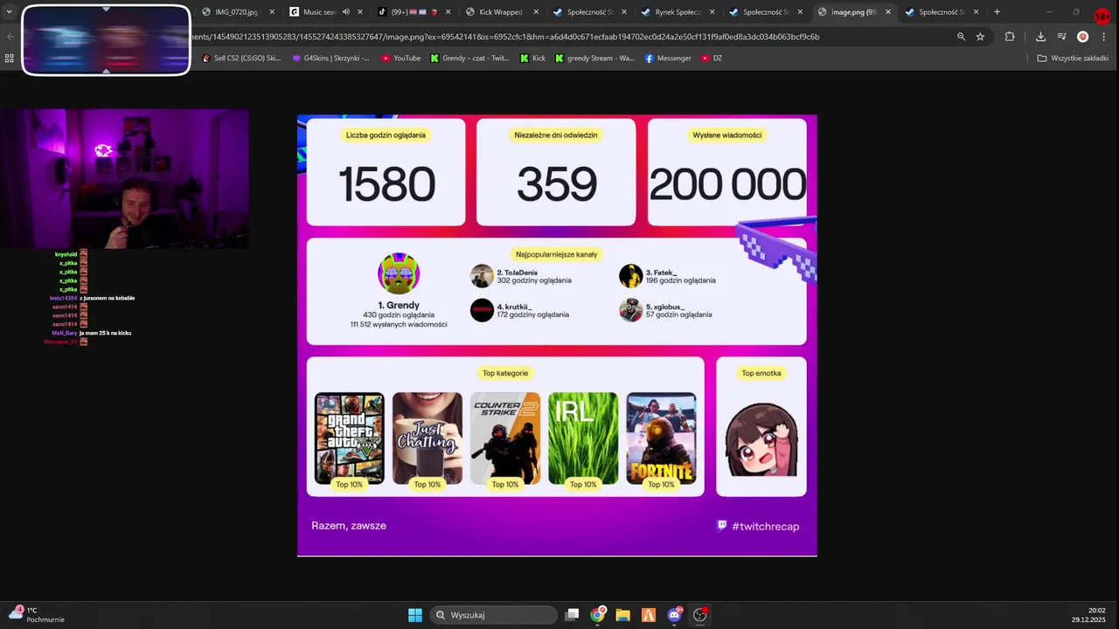Click the Just Chatting category cover
The image size is (1119, 629).
(427, 438)
